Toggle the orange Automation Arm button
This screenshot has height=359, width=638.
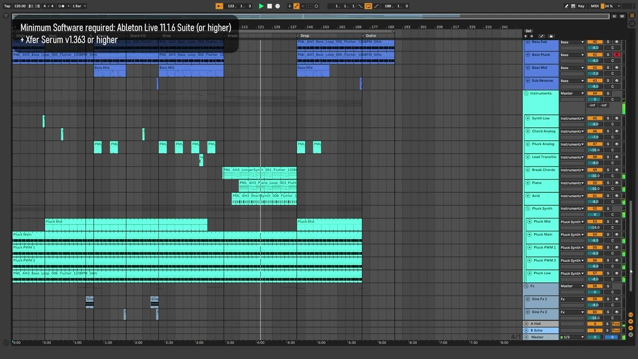tap(296, 6)
